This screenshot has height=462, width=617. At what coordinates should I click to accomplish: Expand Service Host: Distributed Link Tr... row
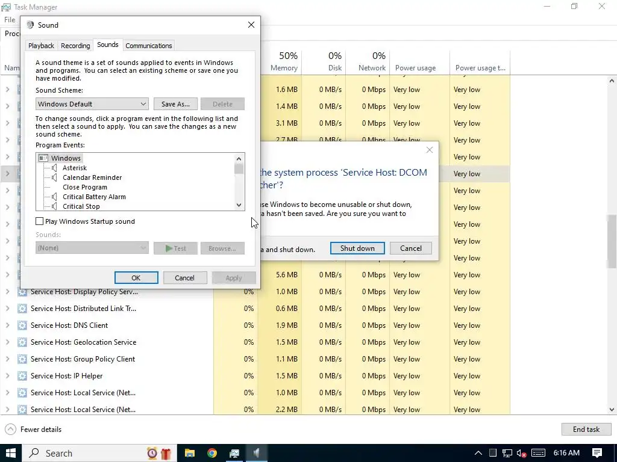[x=7, y=309]
